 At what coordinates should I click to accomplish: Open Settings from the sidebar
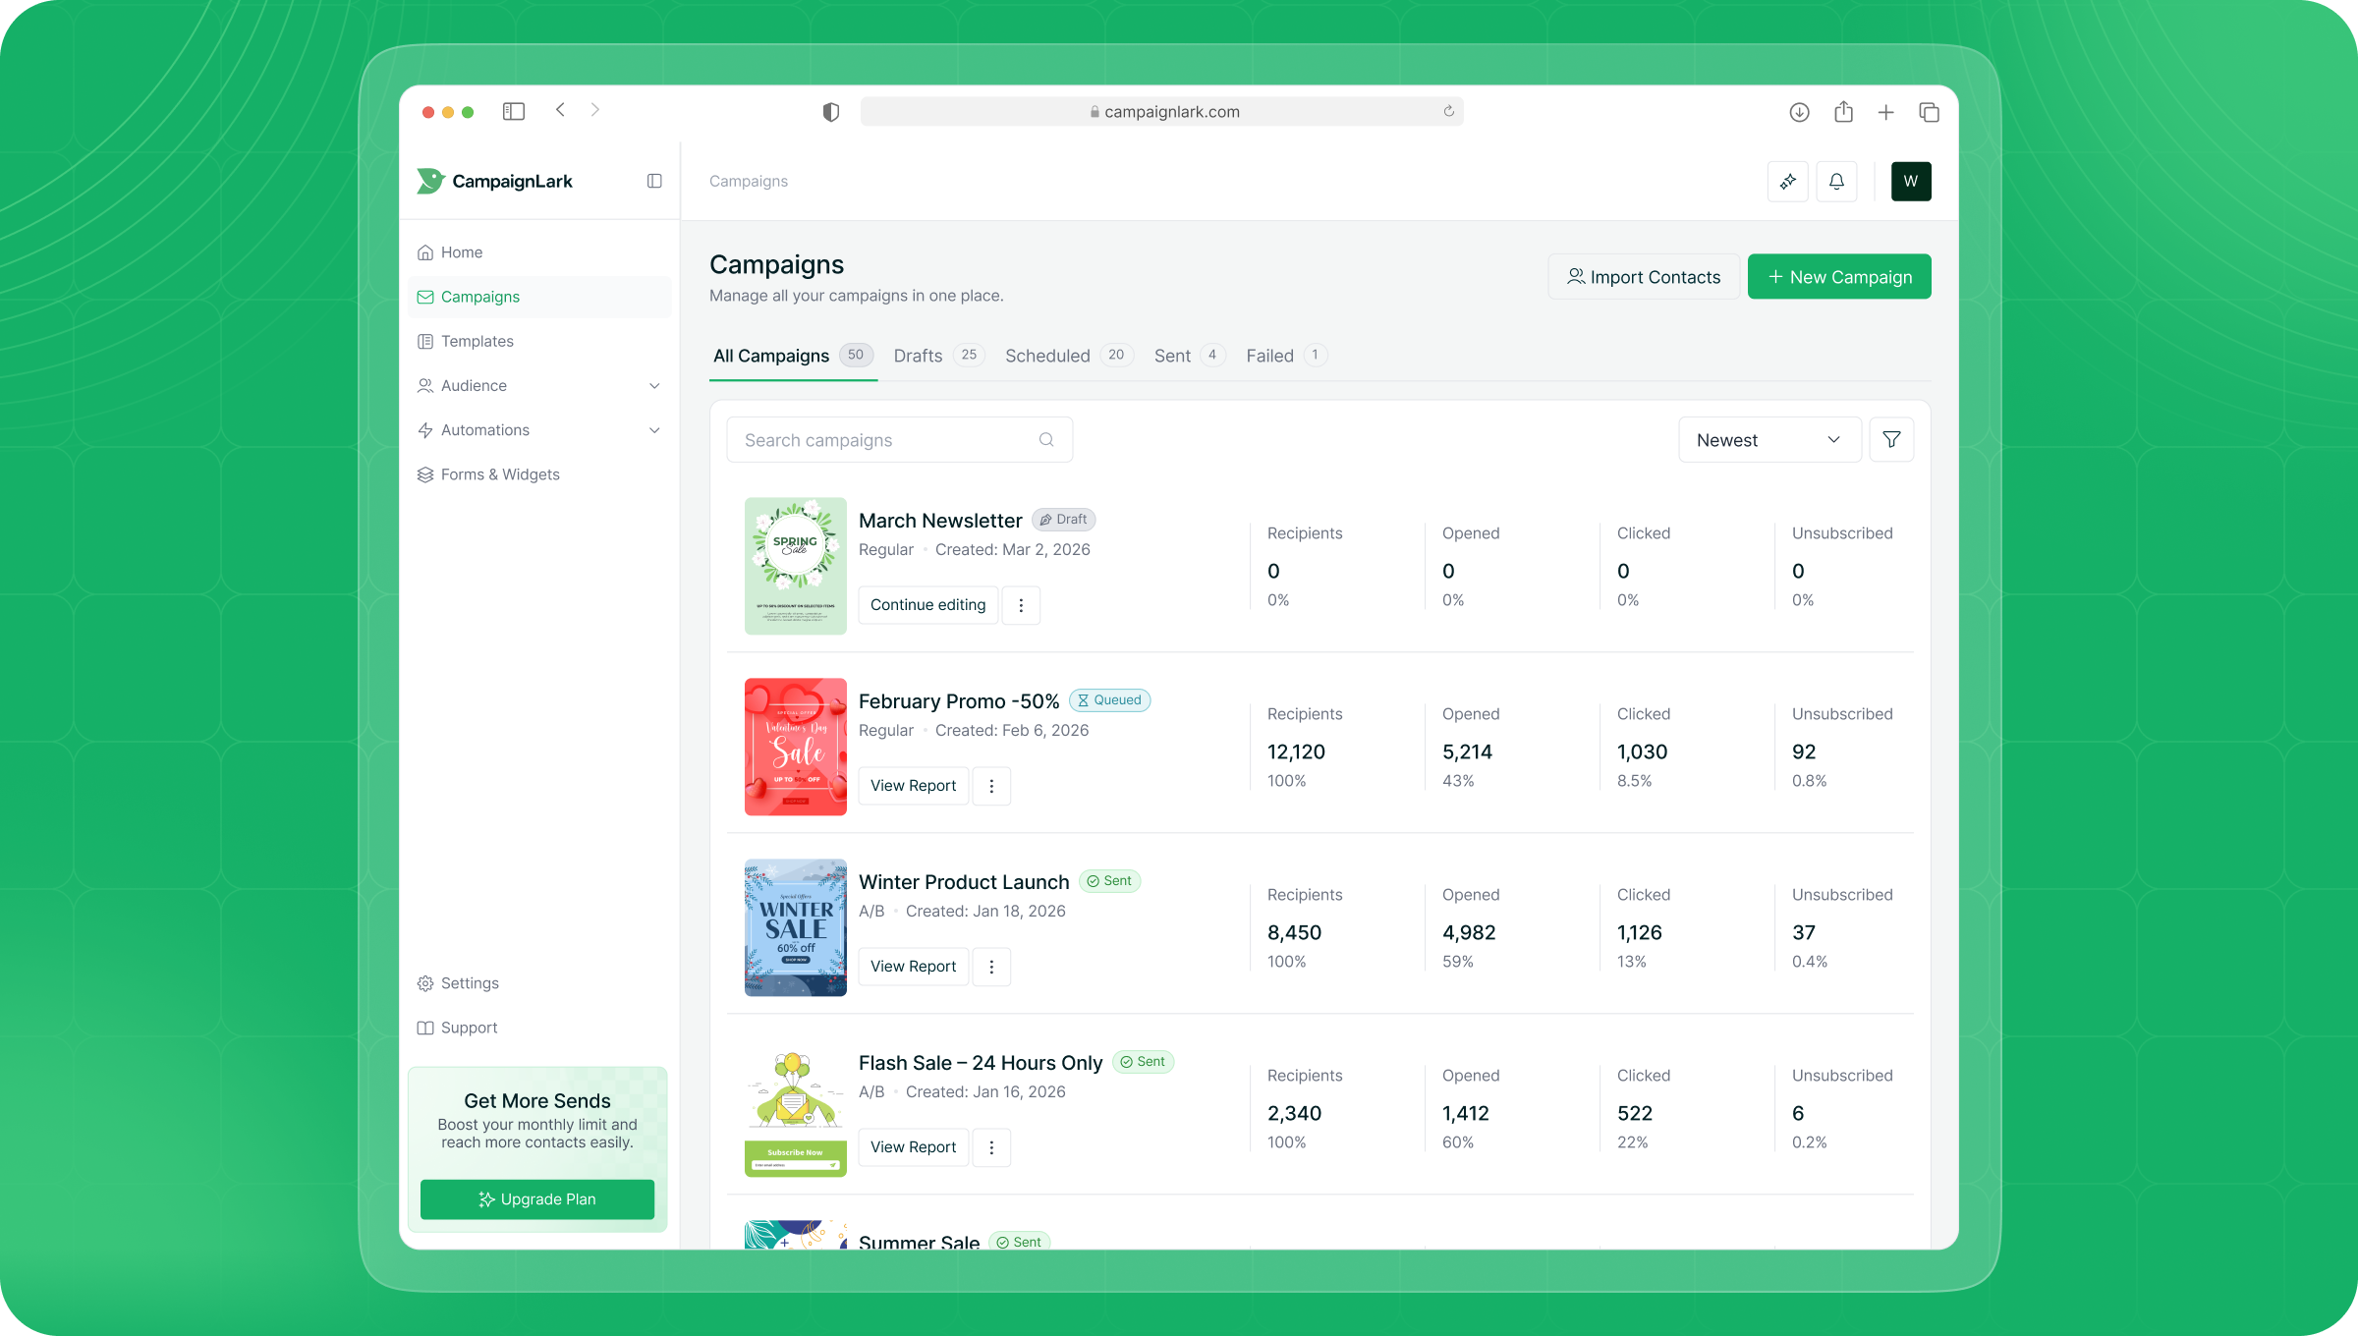(x=470, y=982)
